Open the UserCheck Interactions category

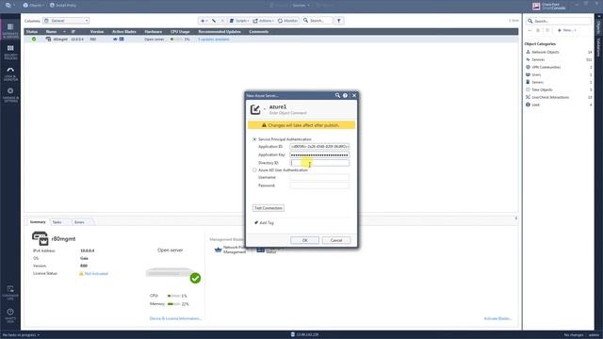550,97
